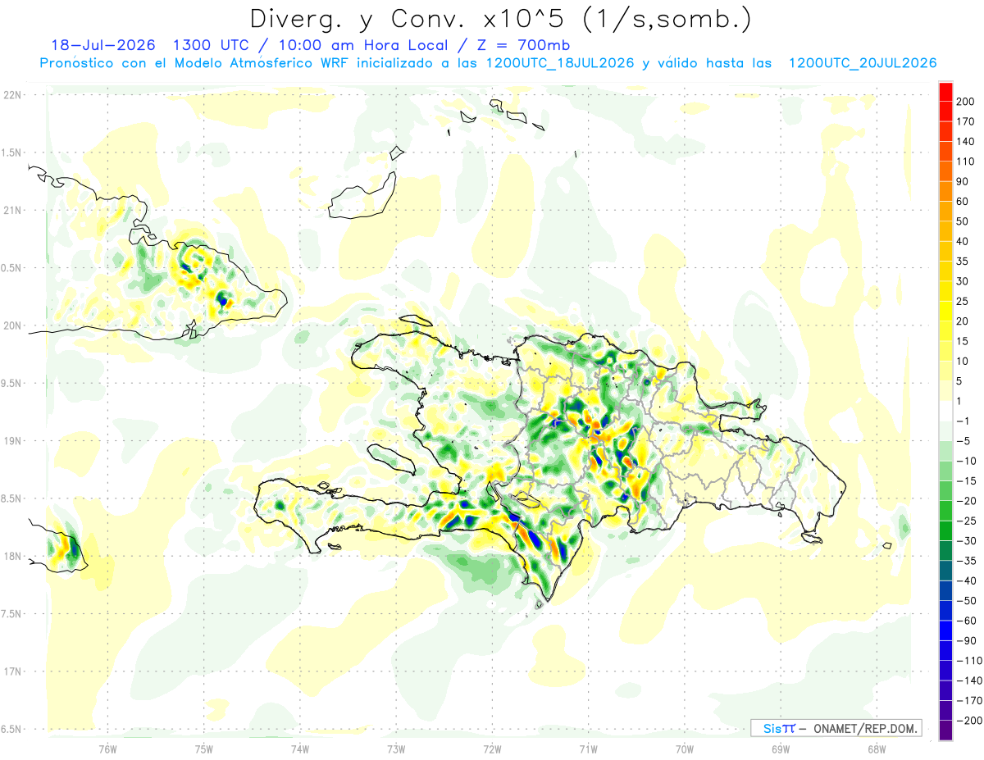This screenshot has width=984, height=760.
Task: Click the "74W" longitude axis label
Action: (299, 748)
